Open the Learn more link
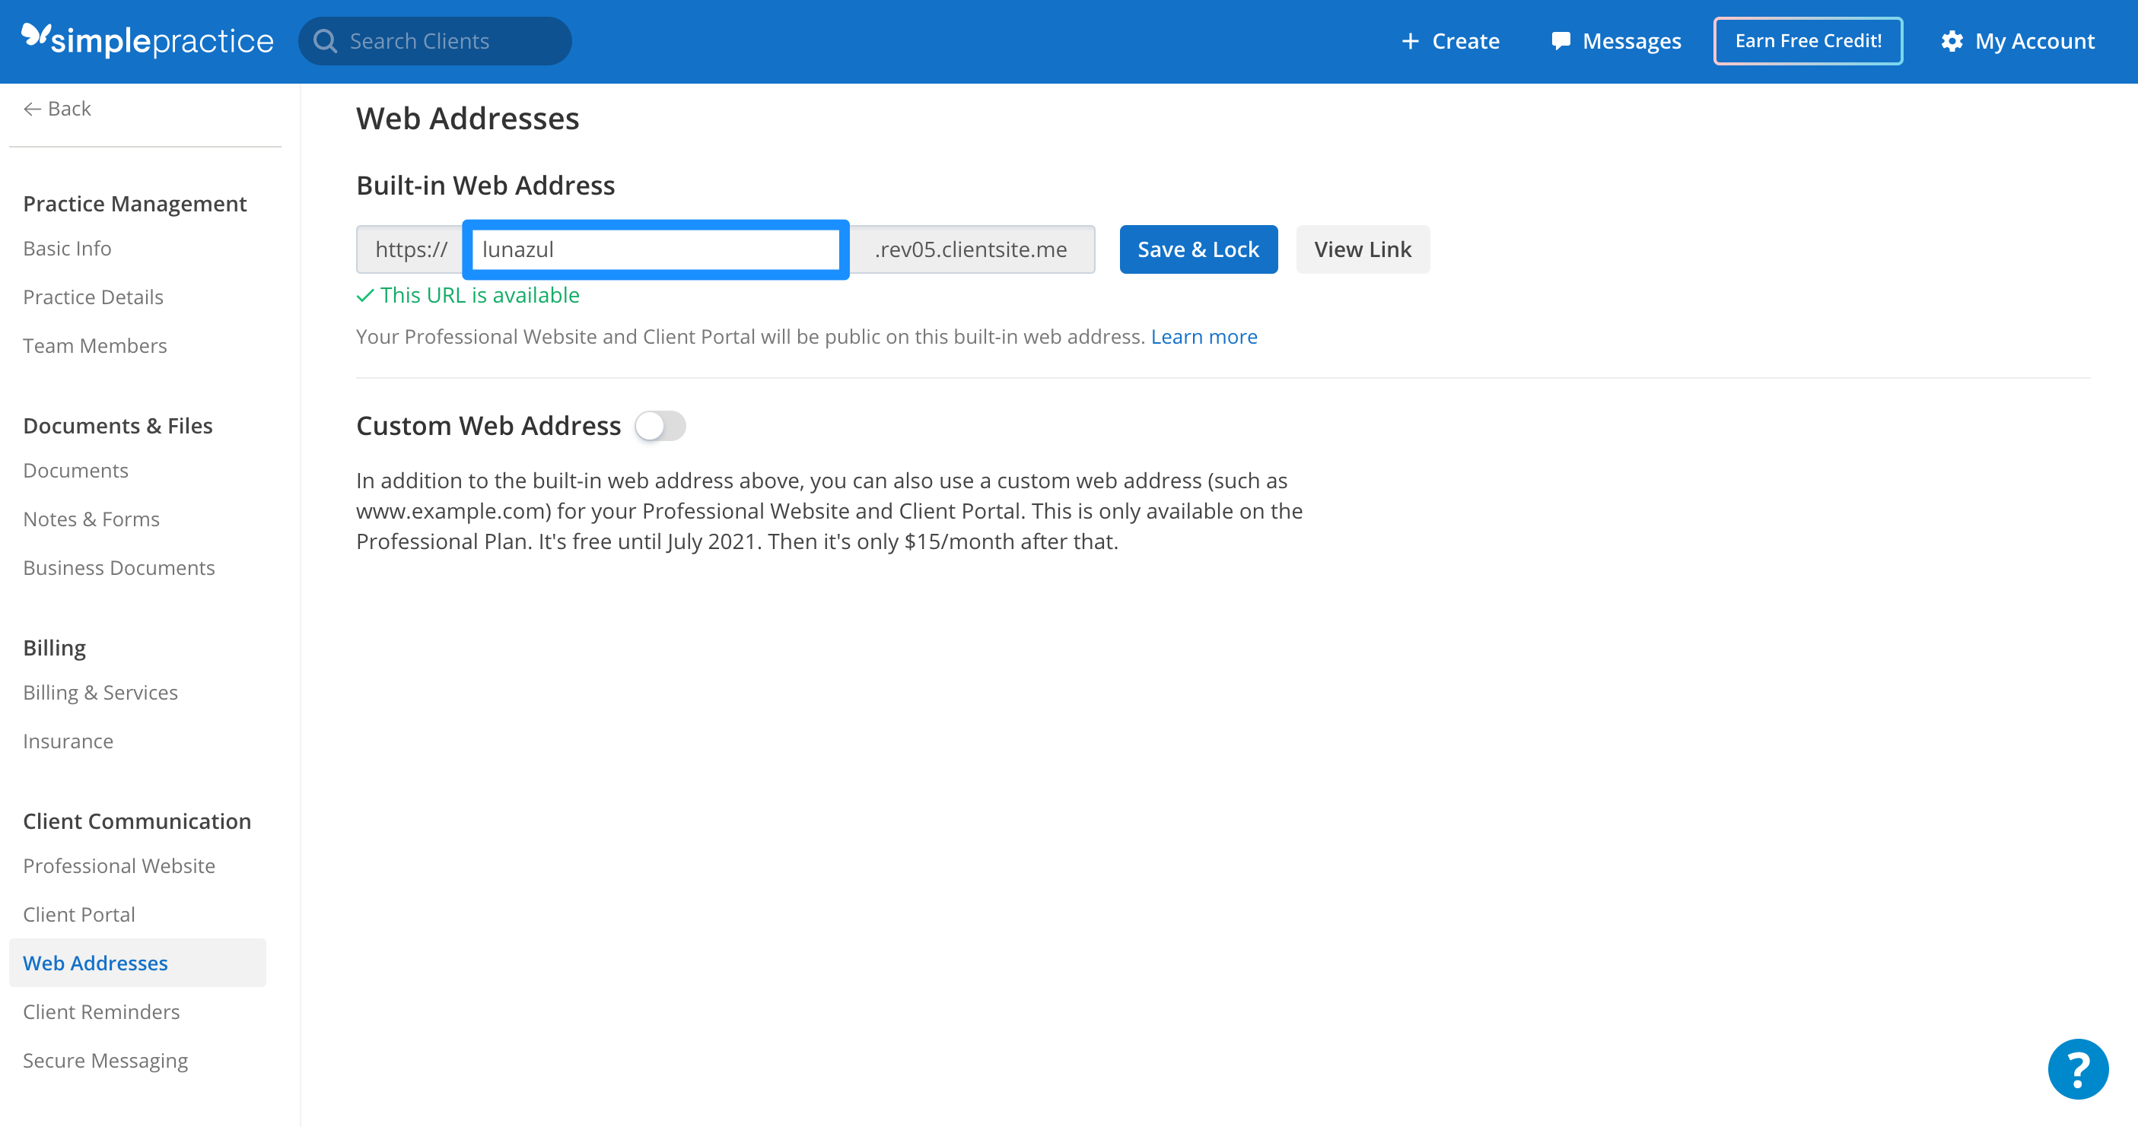The width and height of the screenshot is (2138, 1127). 1204,337
